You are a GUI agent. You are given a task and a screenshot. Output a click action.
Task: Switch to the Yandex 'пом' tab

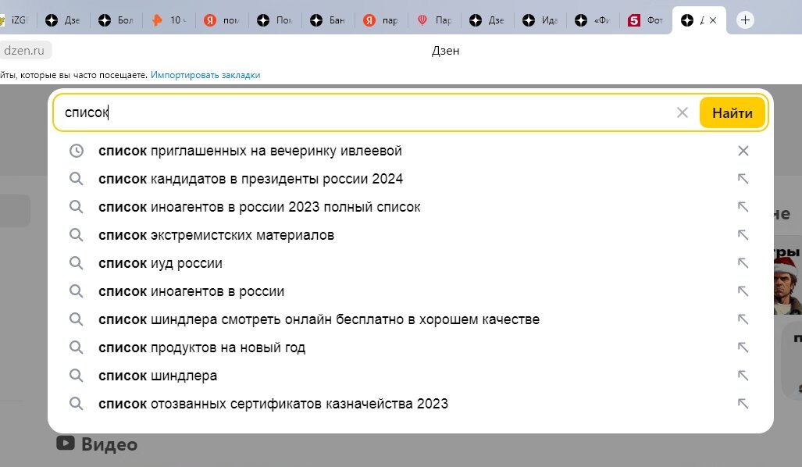pos(223,20)
